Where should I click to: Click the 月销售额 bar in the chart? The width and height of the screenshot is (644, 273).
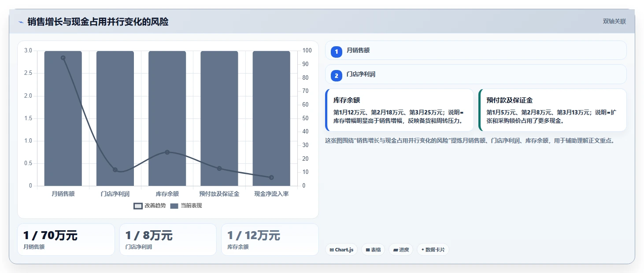pos(63,118)
